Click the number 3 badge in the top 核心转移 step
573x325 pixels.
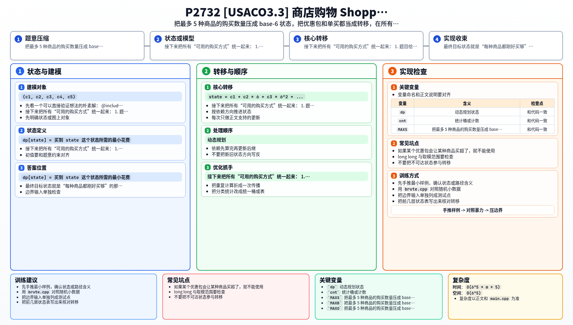point(297,39)
